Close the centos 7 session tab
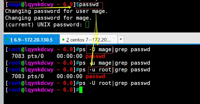 coord(114,38)
